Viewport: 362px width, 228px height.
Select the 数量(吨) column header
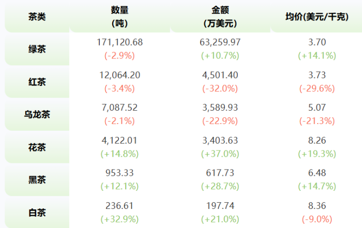click(x=119, y=17)
